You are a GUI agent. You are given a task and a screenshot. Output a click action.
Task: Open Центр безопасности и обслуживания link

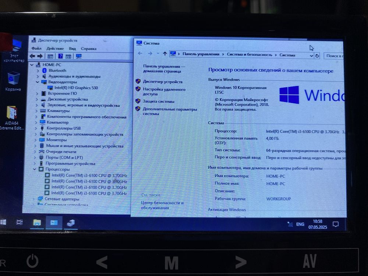click(x=162, y=205)
